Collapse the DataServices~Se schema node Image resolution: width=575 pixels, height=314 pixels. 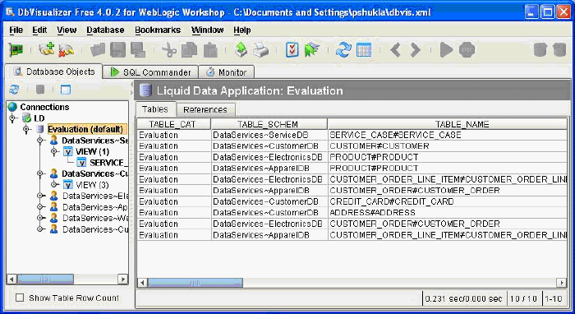coord(40,140)
